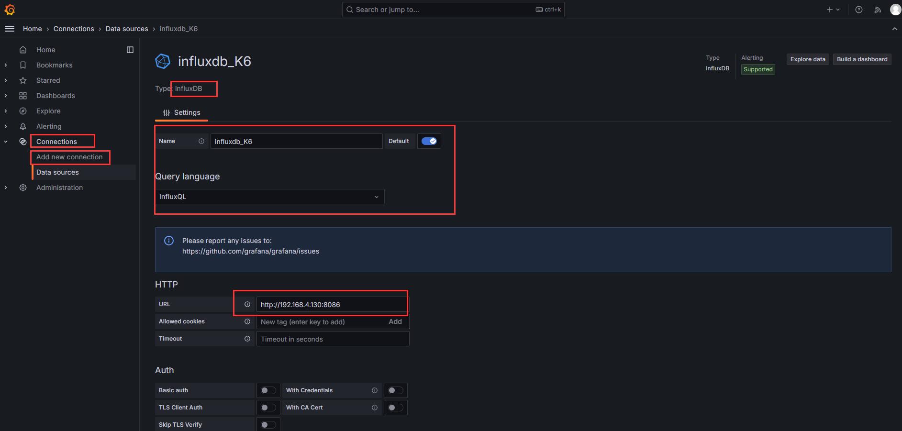Click the Administration gear icon

pos(23,188)
